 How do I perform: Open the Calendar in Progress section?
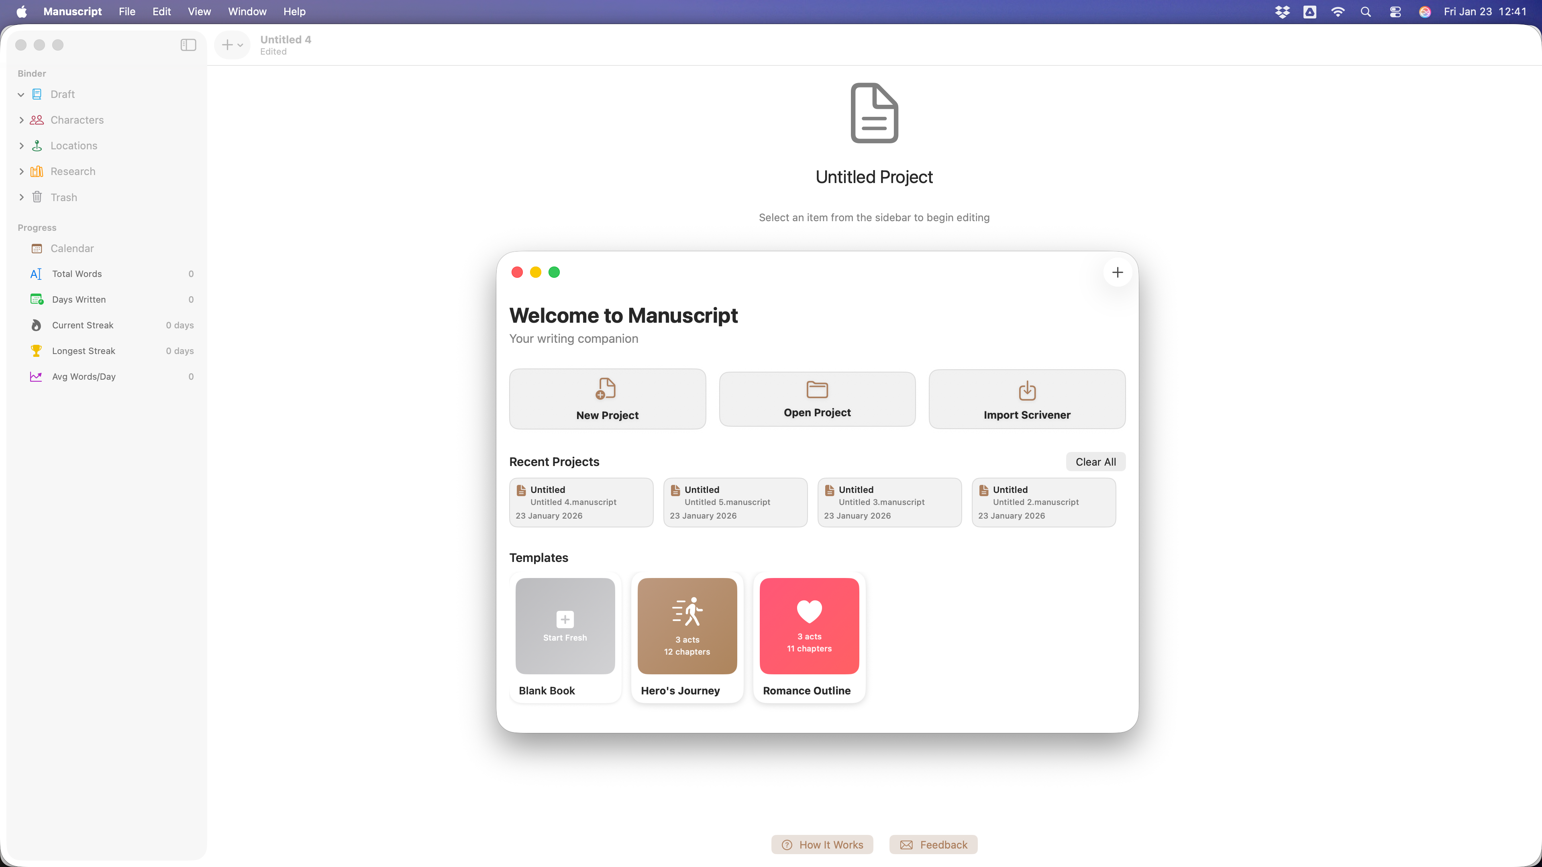coord(72,248)
